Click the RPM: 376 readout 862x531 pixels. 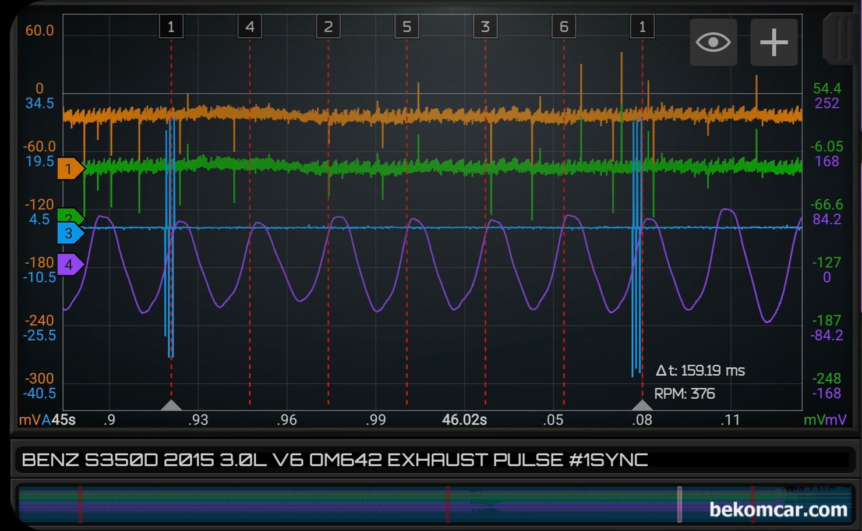[684, 394]
